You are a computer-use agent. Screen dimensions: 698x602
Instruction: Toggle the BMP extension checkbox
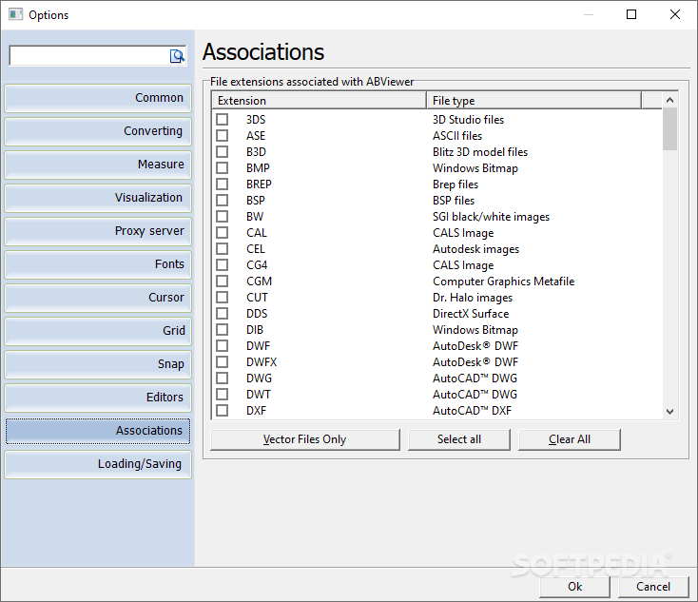coord(223,168)
